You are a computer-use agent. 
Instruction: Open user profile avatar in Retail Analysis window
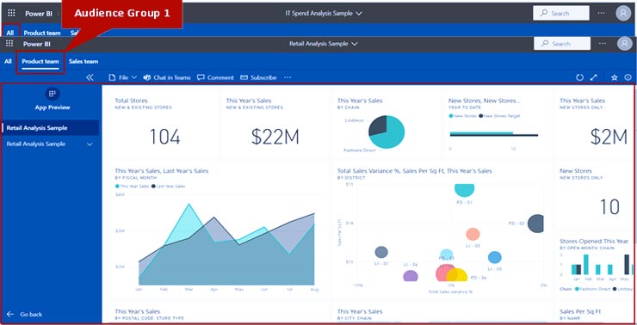click(624, 43)
